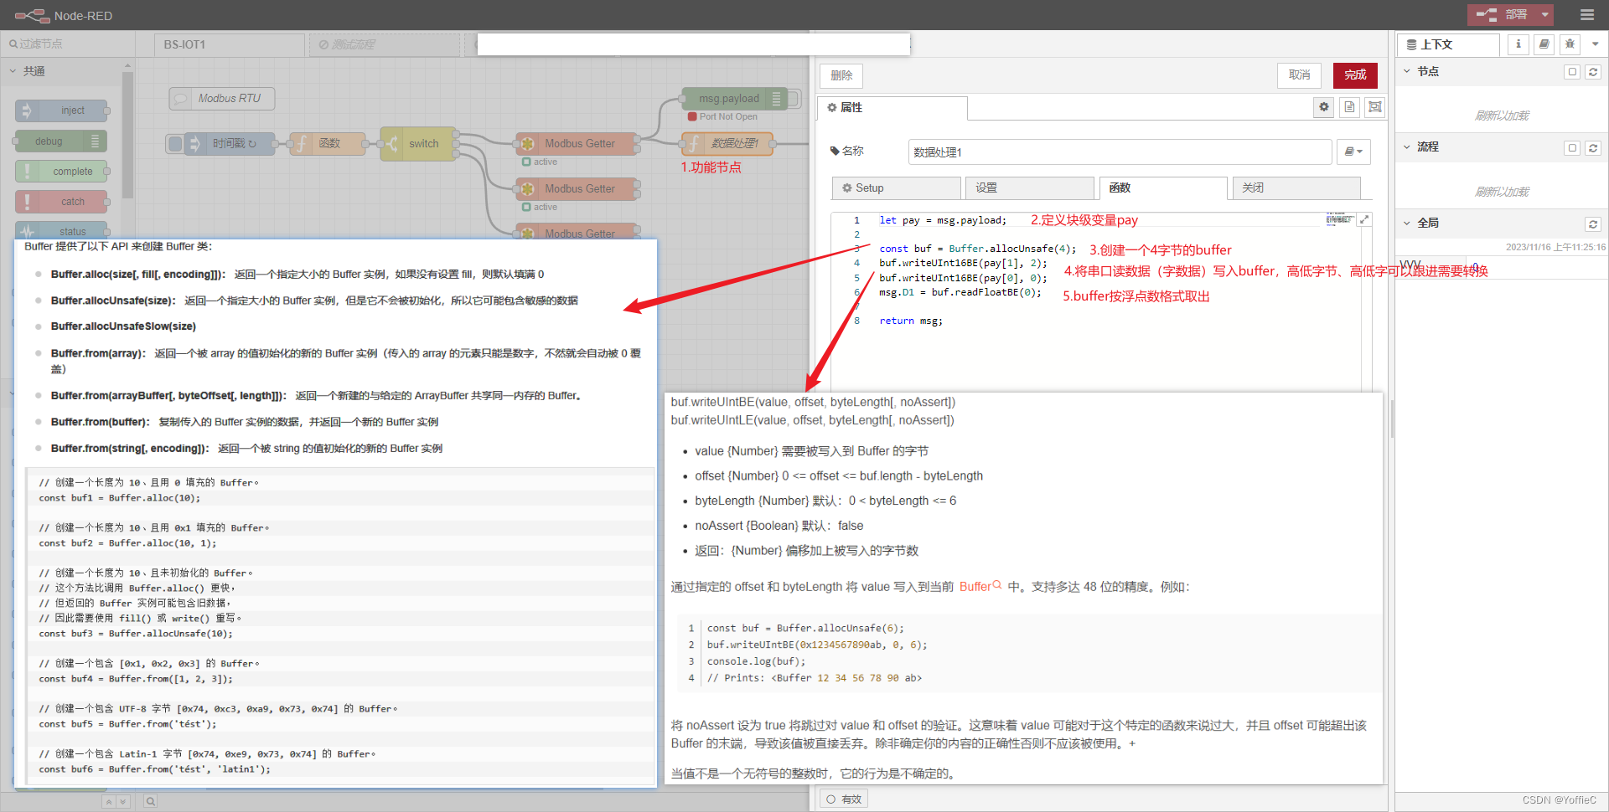Click the 过滤节点 filter nodes search box
This screenshot has height=812, width=1609.
point(68,44)
